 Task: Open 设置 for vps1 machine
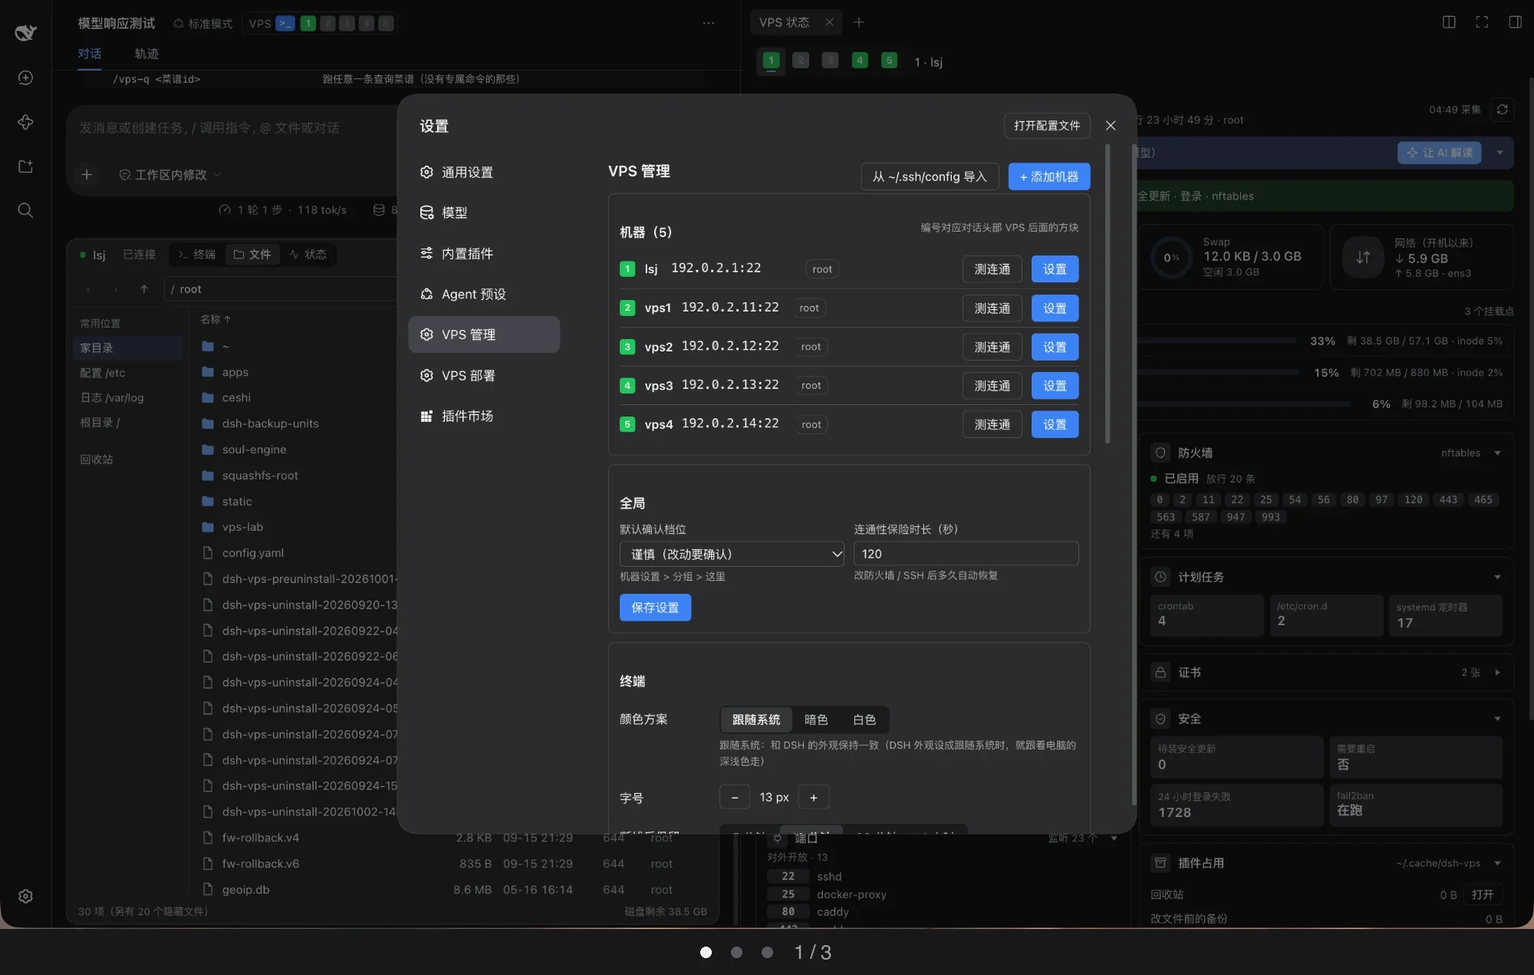pyautogui.click(x=1055, y=308)
